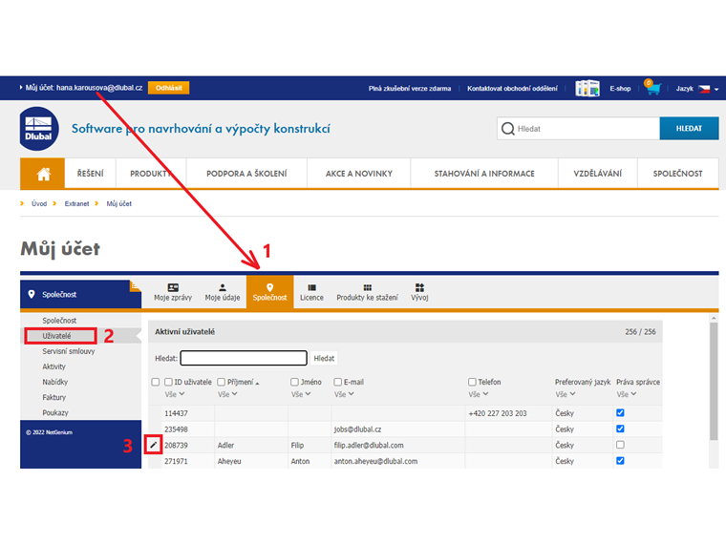Open the E-shop link

pos(620,89)
